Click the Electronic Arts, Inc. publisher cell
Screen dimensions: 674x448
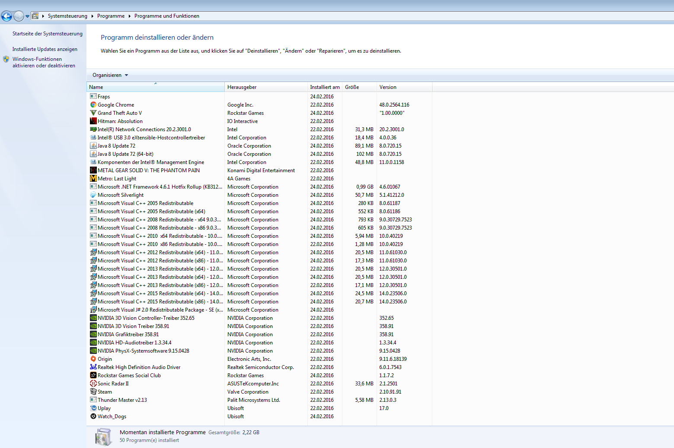click(249, 359)
